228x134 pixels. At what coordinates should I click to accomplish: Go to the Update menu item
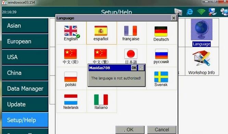(x=25, y=104)
